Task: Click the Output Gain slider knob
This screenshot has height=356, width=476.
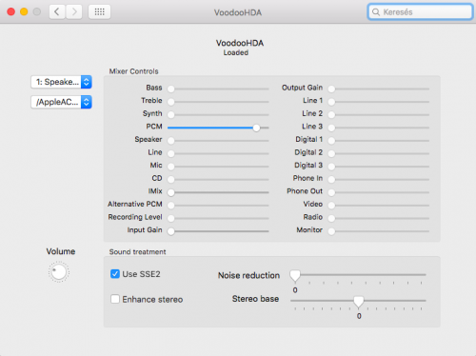Action: click(x=331, y=89)
